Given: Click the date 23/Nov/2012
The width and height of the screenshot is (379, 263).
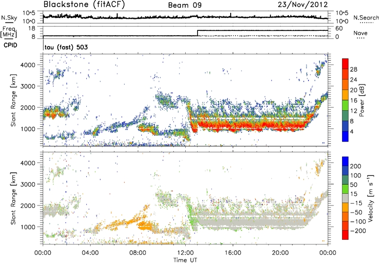Looking at the screenshot, I should coord(303,5).
